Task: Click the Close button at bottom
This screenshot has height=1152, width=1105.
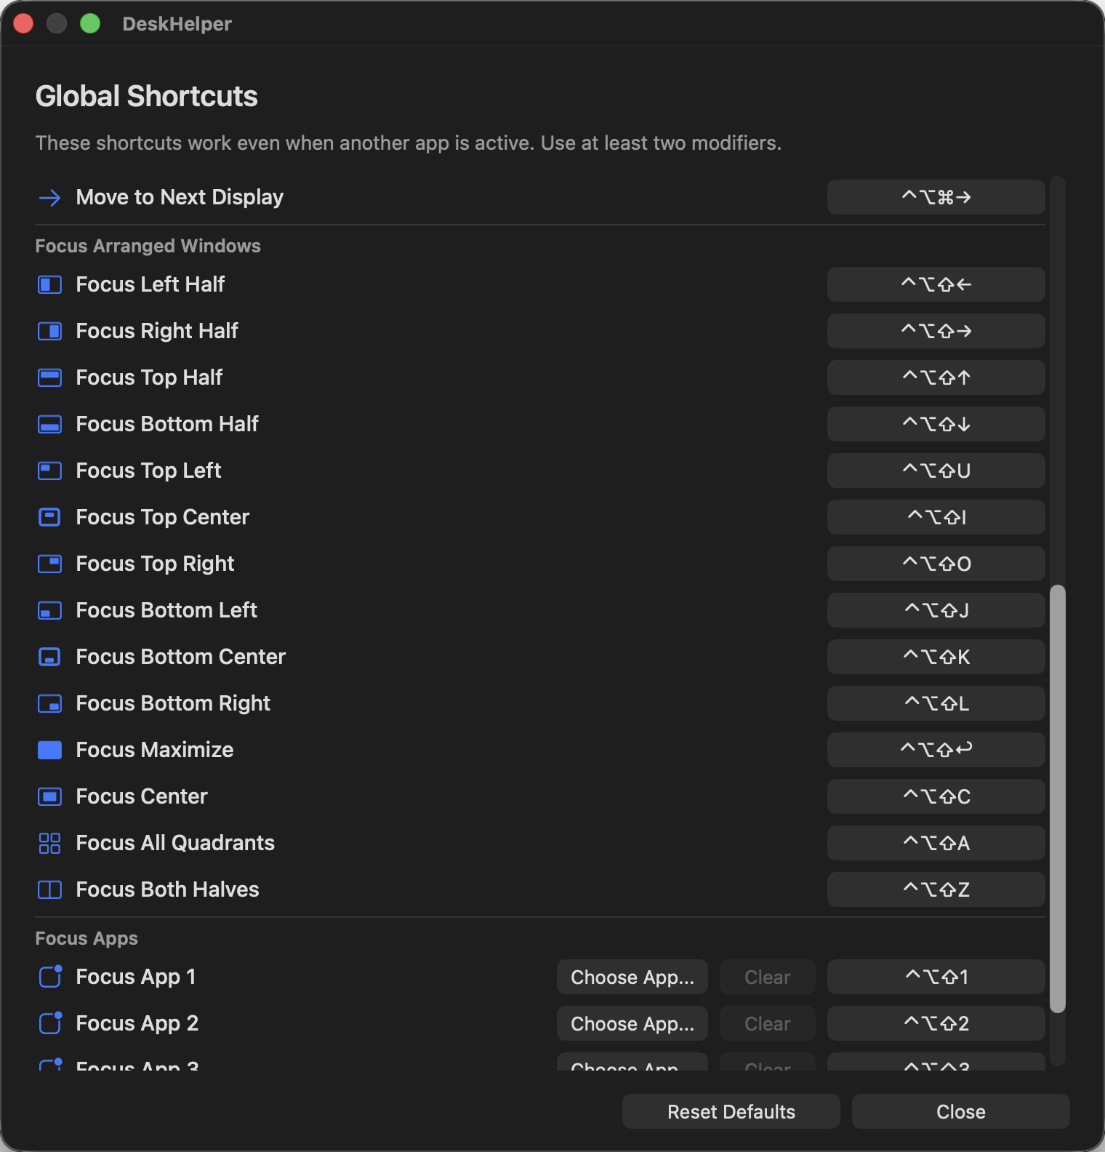Action: click(961, 1111)
